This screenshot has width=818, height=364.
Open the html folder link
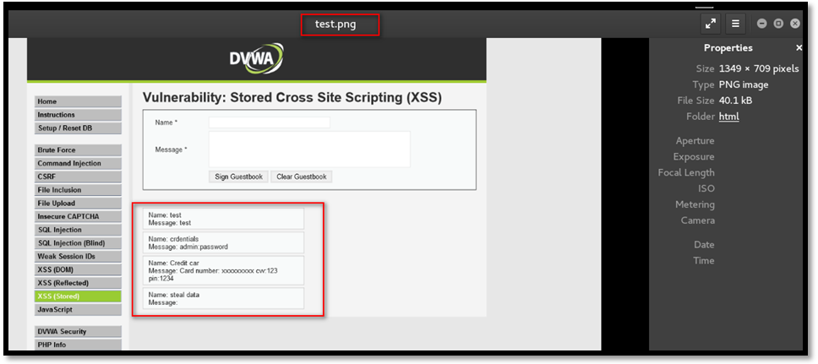coord(728,117)
